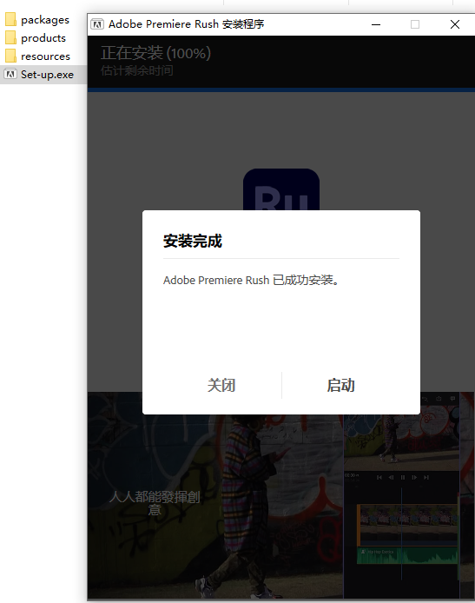The image size is (475, 603).
Task: Click the blue installation progress bar
Action: click(x=281, y=90)
